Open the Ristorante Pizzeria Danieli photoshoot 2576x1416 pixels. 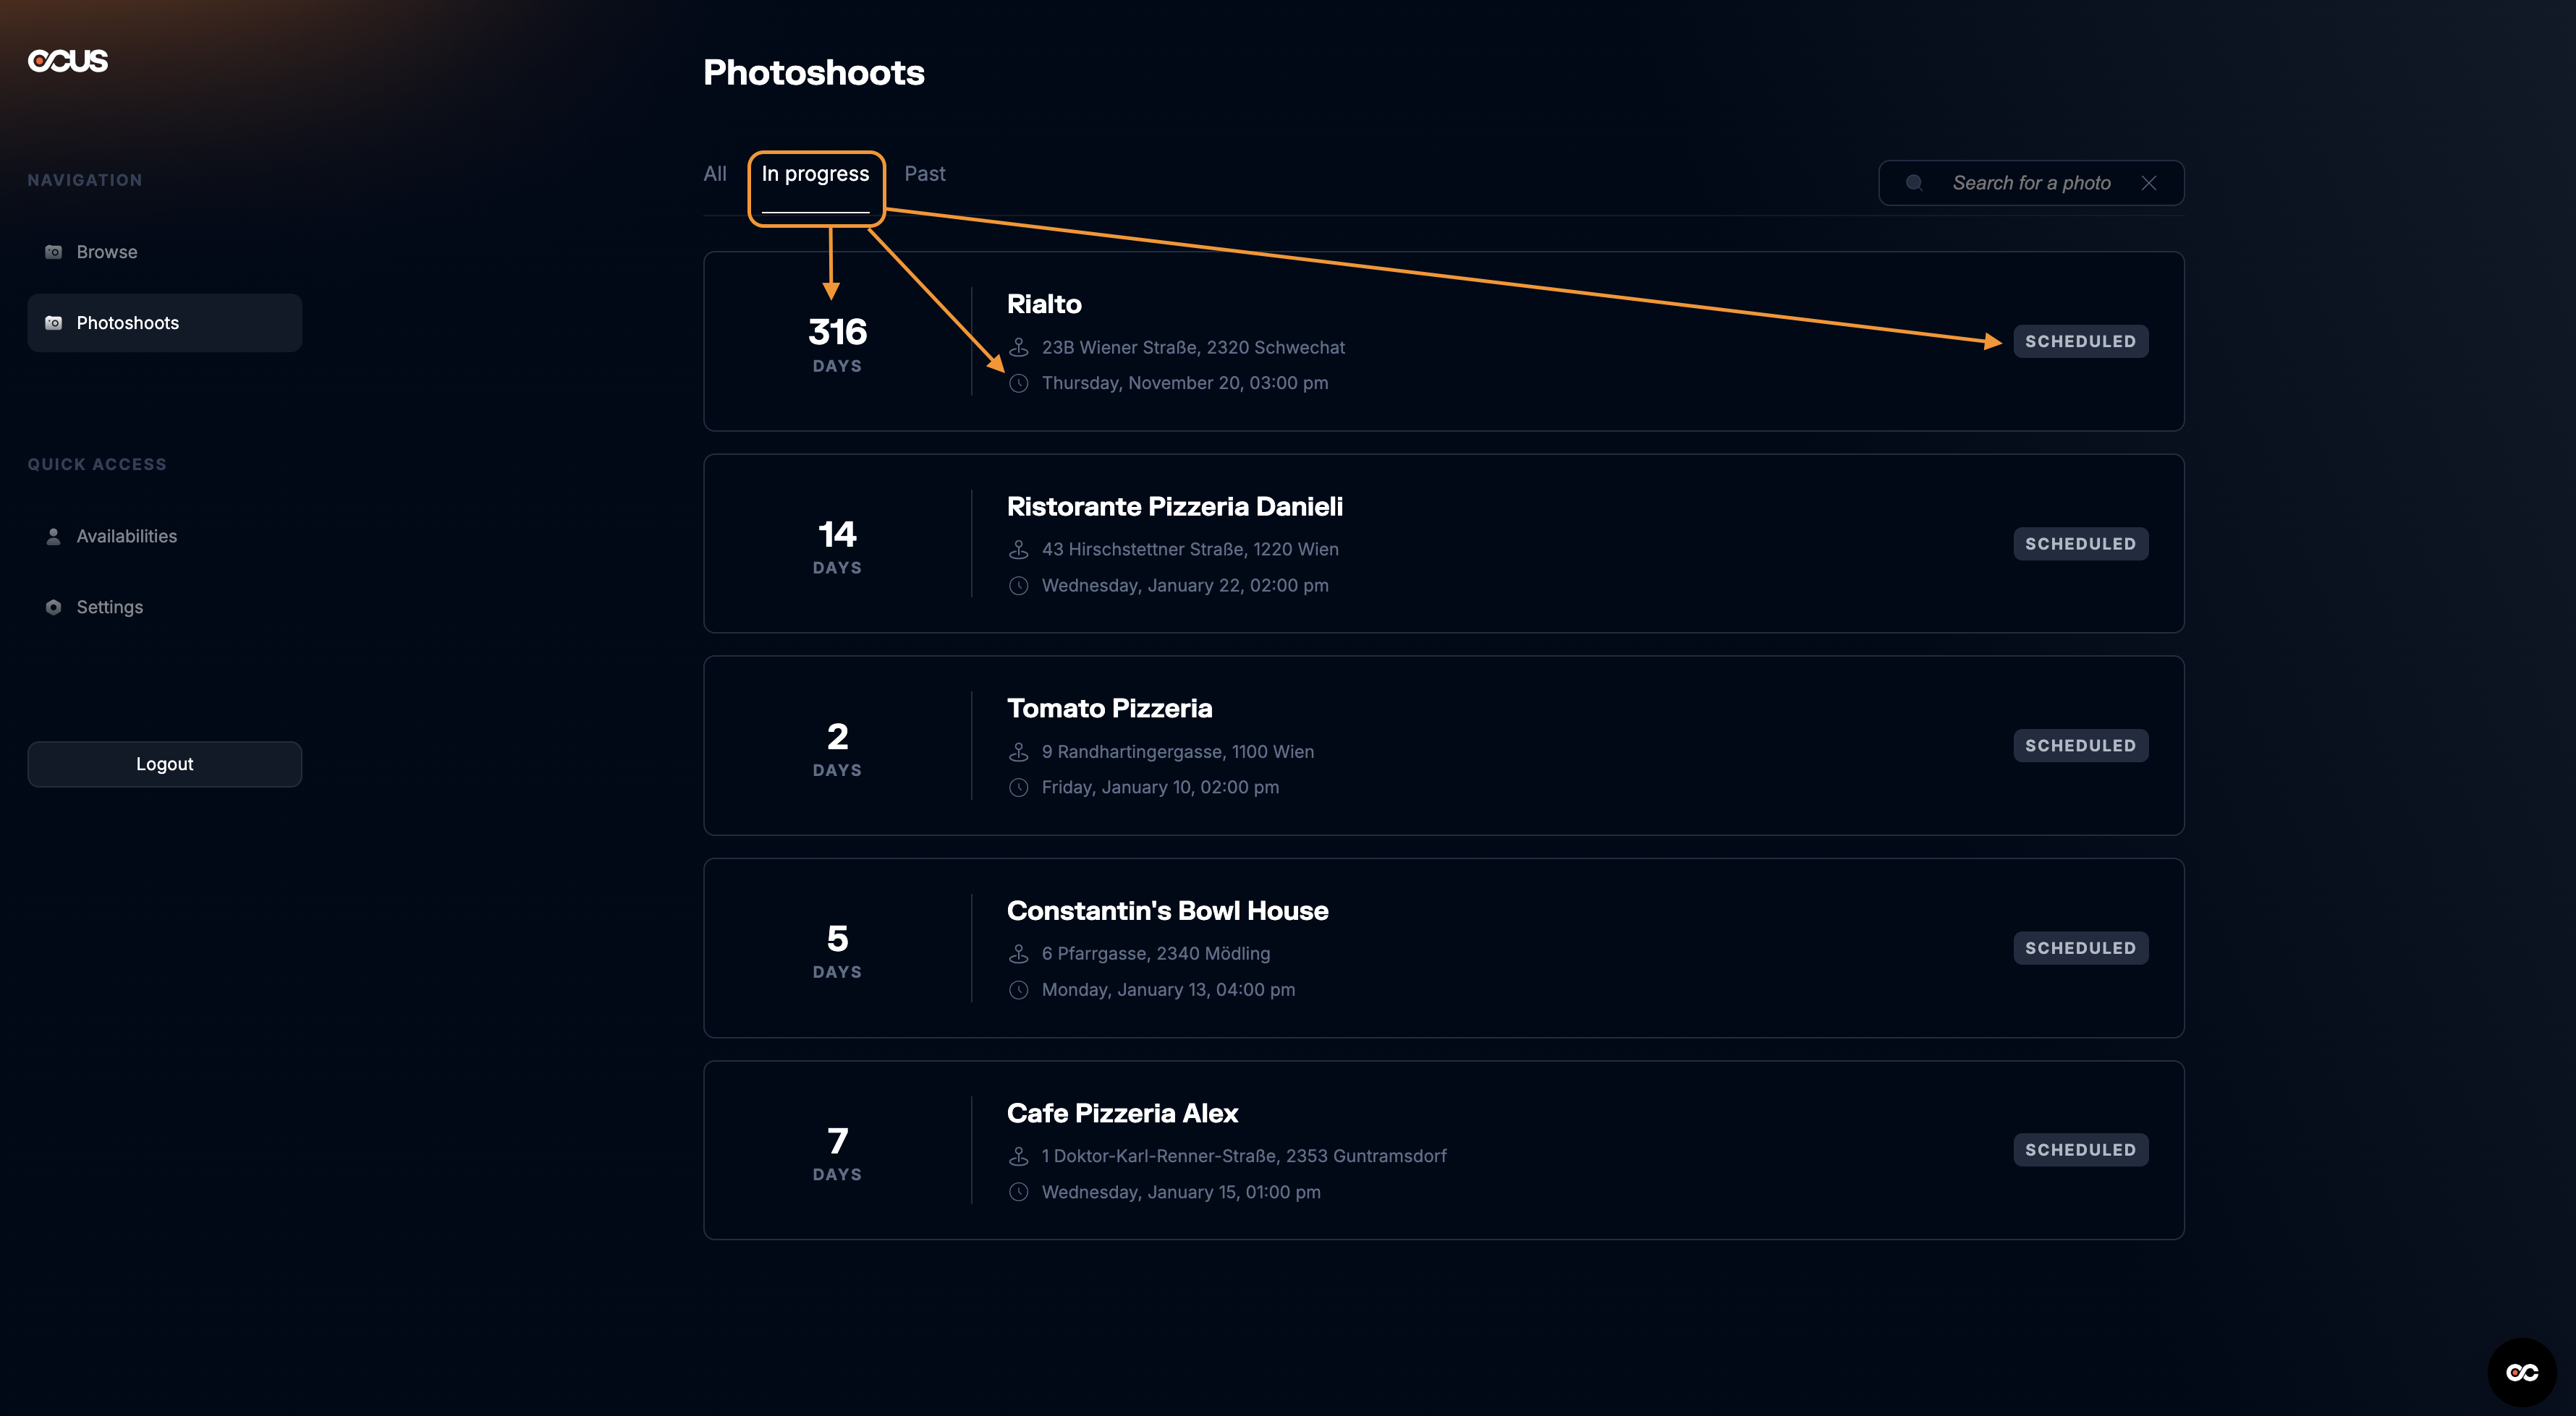tap(1174, 507)
